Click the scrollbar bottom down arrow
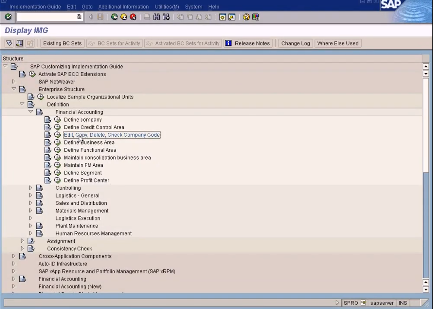This screenshot has width=433, height=309. click(426, 289)
